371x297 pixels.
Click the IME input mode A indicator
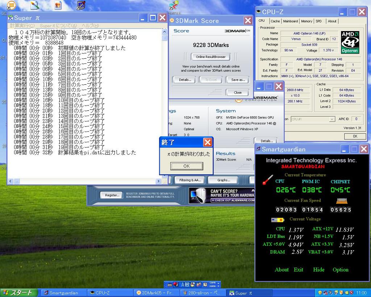pos(183,284)
